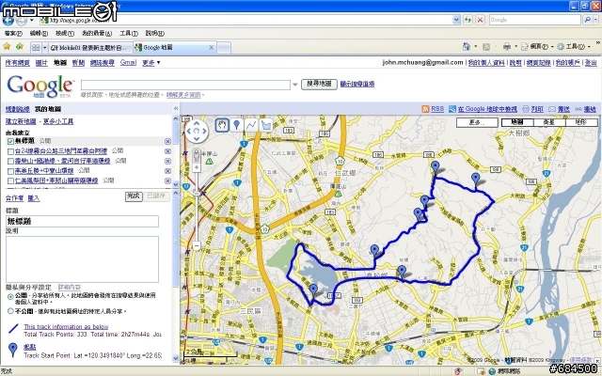This screenshot has height=376, width=602.
Task: Click the envelope send icon
Action: 552,109
